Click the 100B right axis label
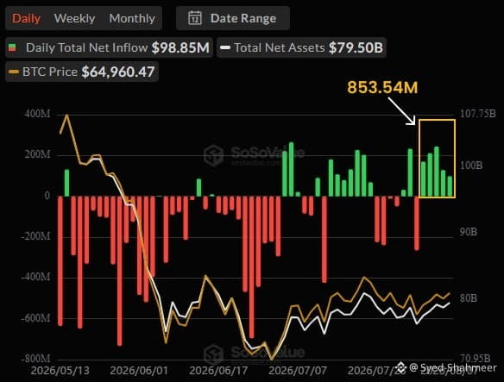Screen dimensions: 504x382 click(471, 166)
